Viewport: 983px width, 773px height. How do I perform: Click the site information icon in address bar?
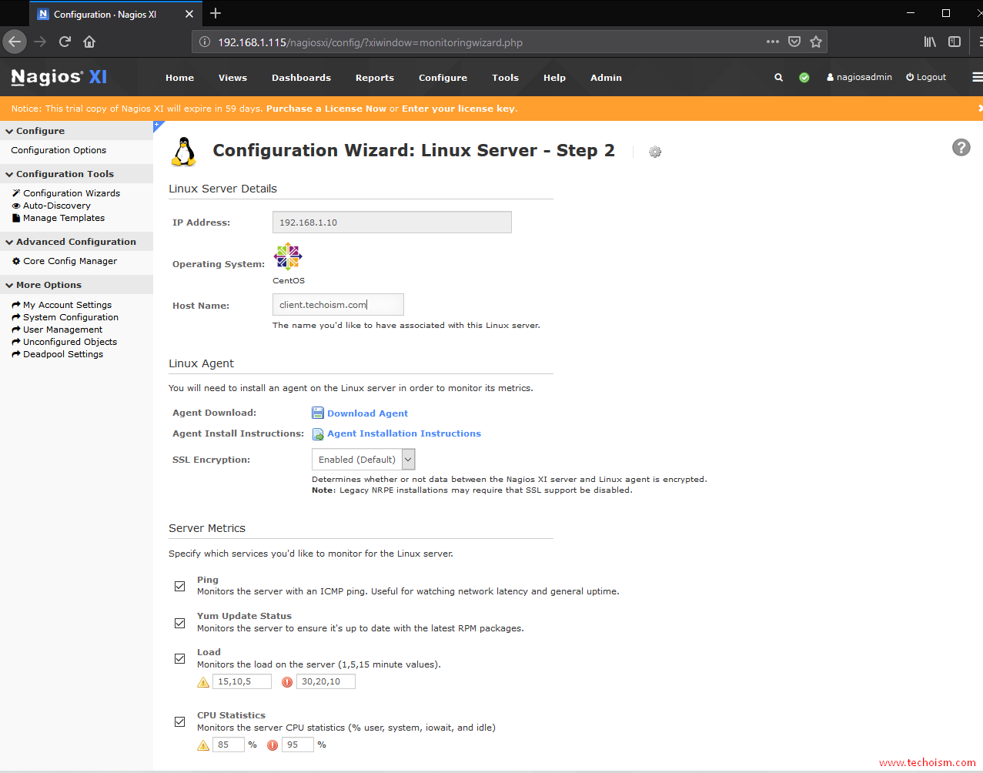205,42
